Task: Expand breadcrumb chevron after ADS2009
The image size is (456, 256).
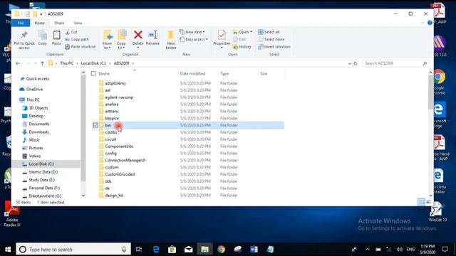Action: pos(133,63)
